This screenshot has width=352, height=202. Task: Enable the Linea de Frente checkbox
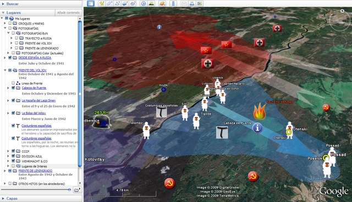(13, 83)
